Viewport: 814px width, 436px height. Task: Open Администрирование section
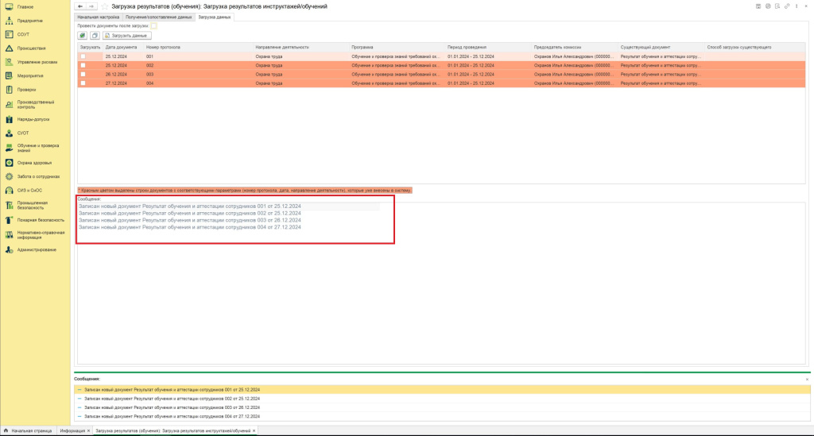pos(37,250)
